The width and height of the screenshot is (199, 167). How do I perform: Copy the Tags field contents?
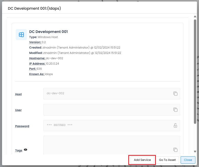point(175,150)
